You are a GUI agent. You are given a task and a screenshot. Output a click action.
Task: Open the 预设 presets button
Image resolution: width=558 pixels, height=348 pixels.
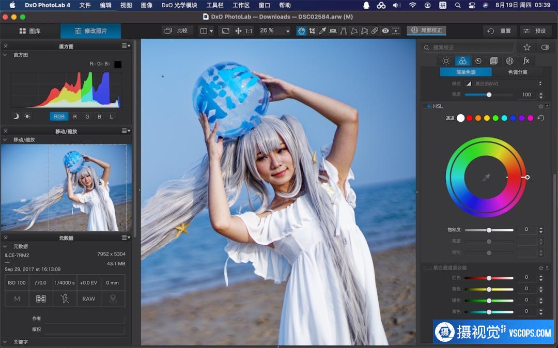point(535,31)
